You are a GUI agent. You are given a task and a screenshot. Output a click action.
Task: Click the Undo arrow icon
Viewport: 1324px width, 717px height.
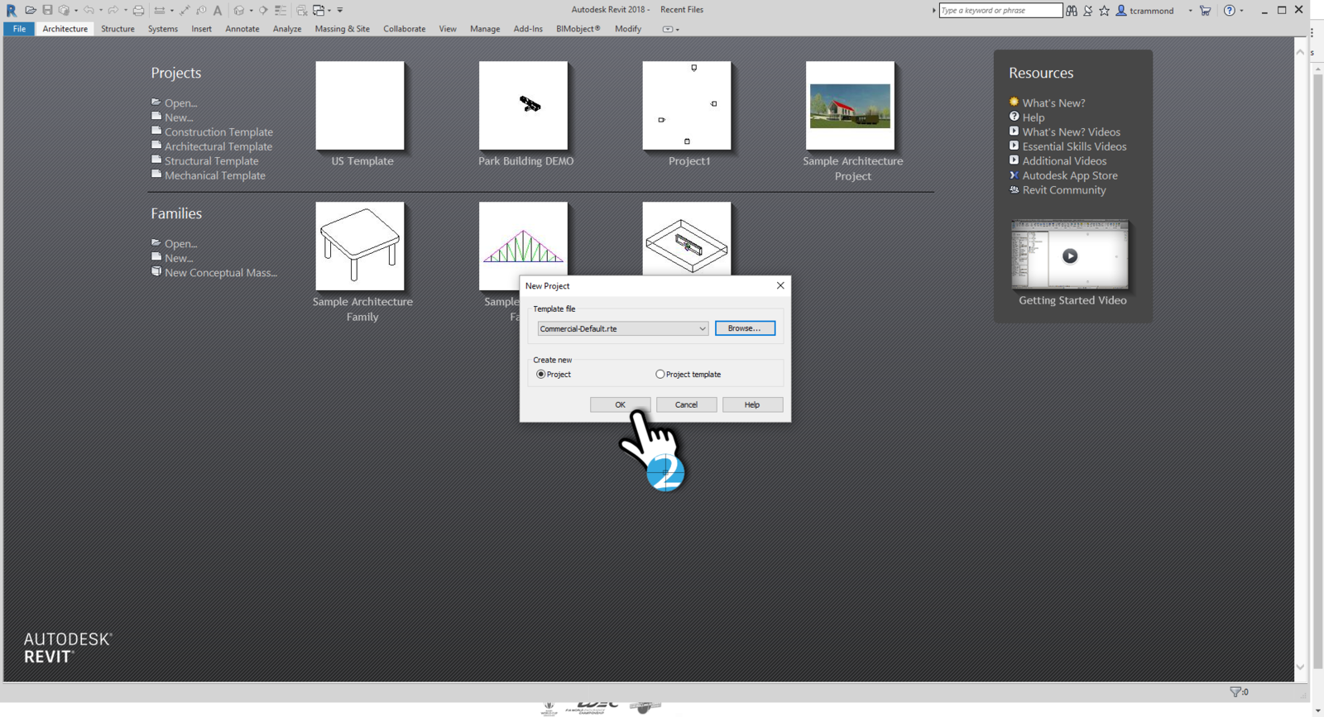tap(89, 10)
